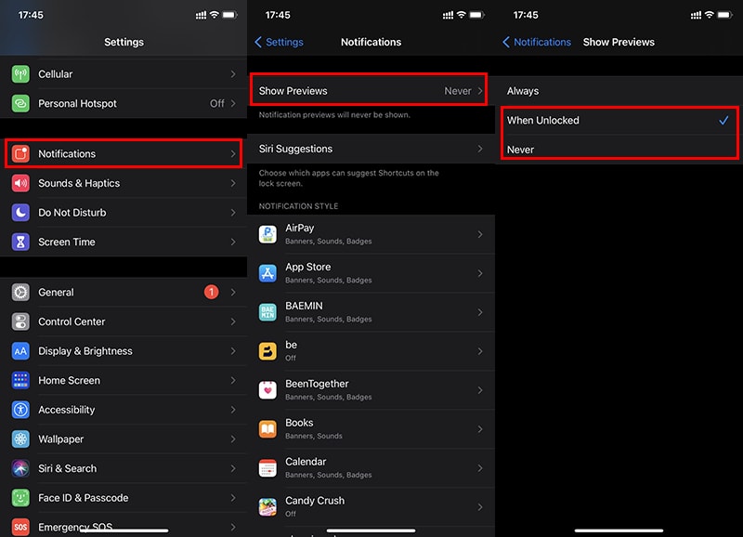Tap the BAEMIN app icon
Image resolution: width=743 pixels, height=537 pixels.
pyautogui.click(x=267, y=312)
